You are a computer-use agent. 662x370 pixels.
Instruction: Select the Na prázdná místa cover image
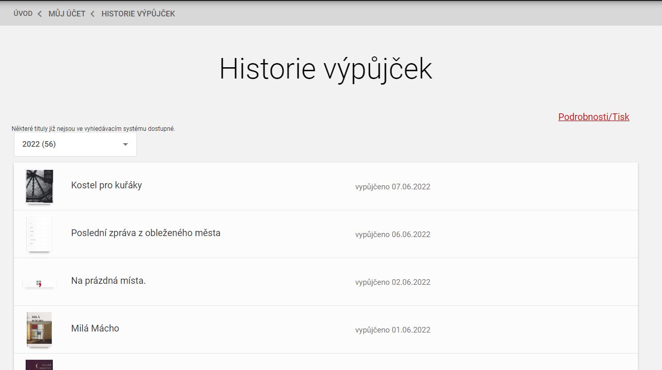[x=40, y=283]
